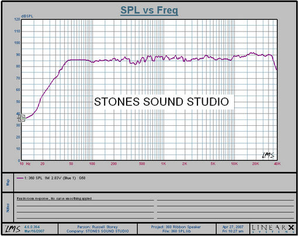Click the '120' value on the vertical axis
The height and width of the screenshot is (236, 299).
[x=17, y=19]
